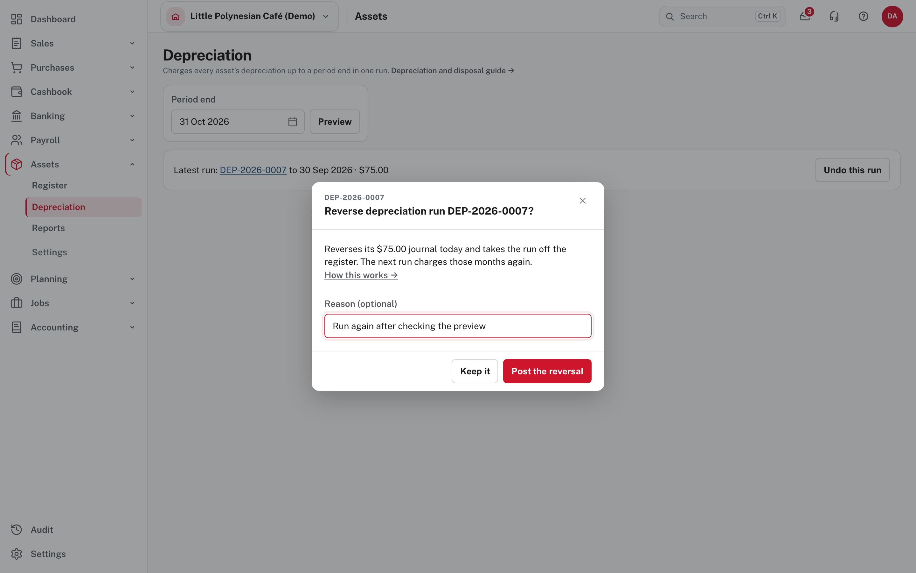Screen dimensions: 916x573
Task: Open the Audit history icon
Action: 16,530
